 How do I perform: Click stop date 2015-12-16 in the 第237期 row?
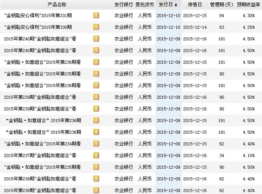(x=195, y=156)
